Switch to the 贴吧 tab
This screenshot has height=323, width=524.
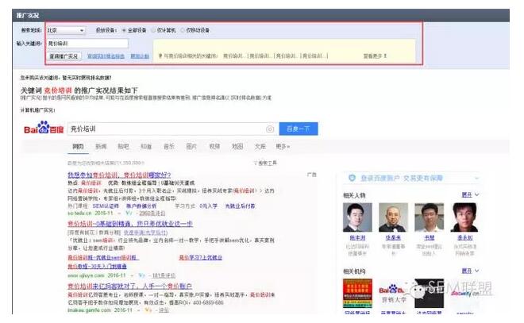[x=123, y=146]
